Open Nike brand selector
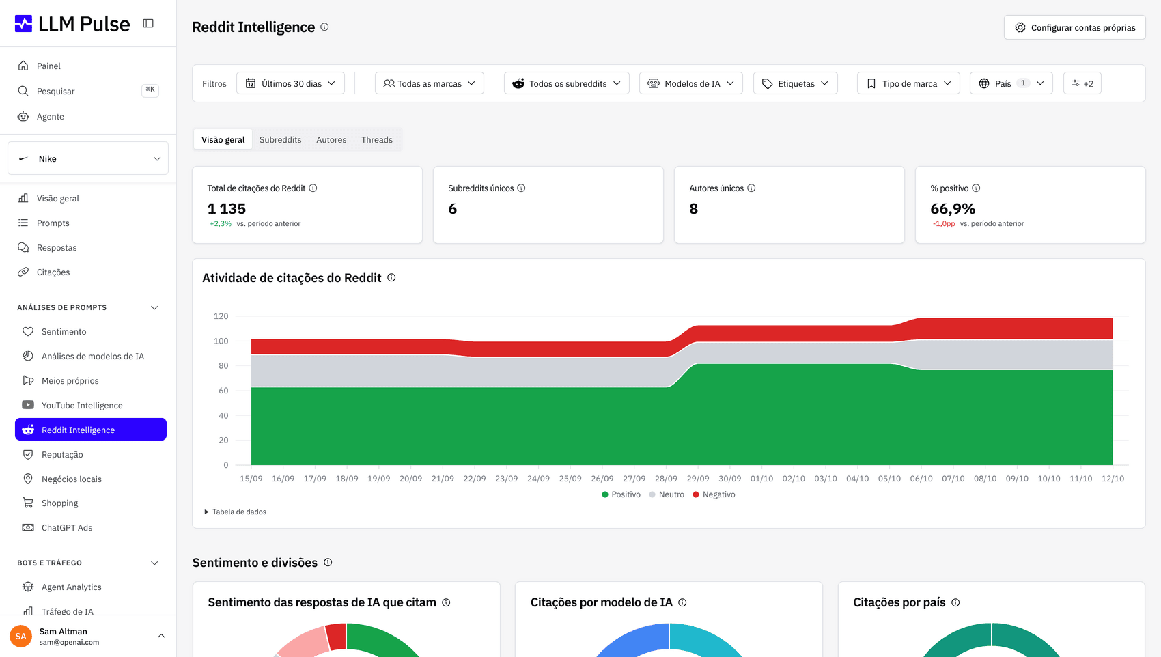 tap(88, 158)
